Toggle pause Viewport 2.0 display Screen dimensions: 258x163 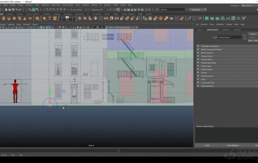tap(149, 10)
